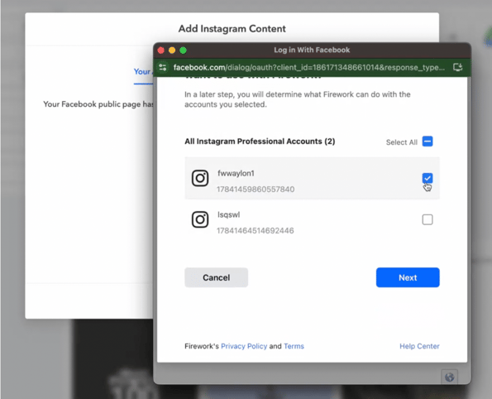The image size is (492, 399).
Task: Click the install app icon in address bar
Action: [x=457, y=67]
